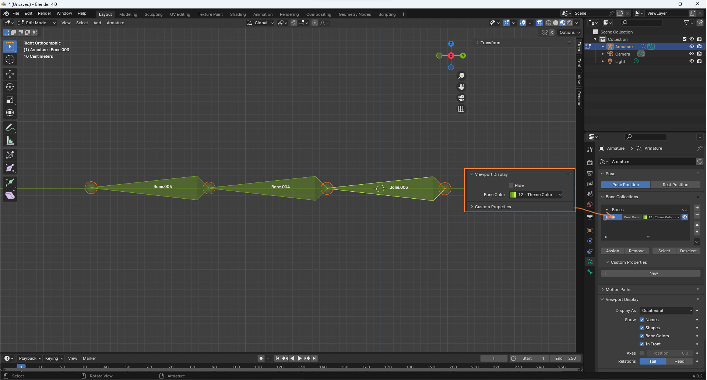Activate the Rotate tool
Image resolution: width=707 pixels, height=380 pixels.
10,87
